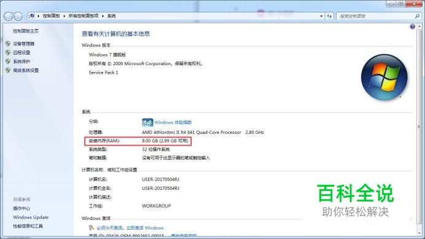Click the Forward navigation arrow button
This screenshot has height=239, width=425.
tap(18, 16)
